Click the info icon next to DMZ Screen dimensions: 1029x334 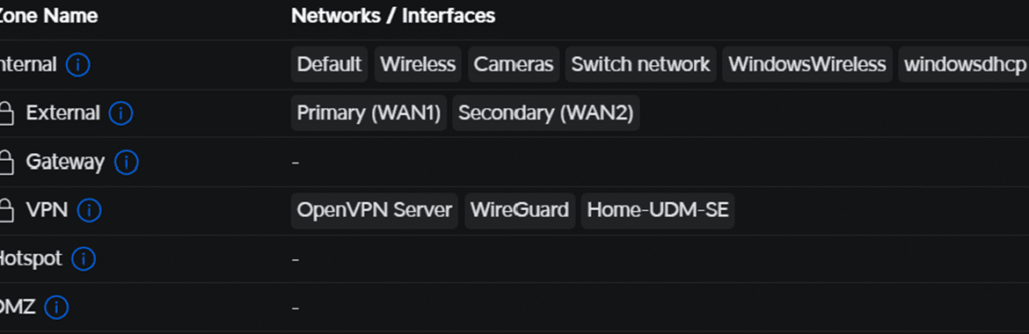56,307
